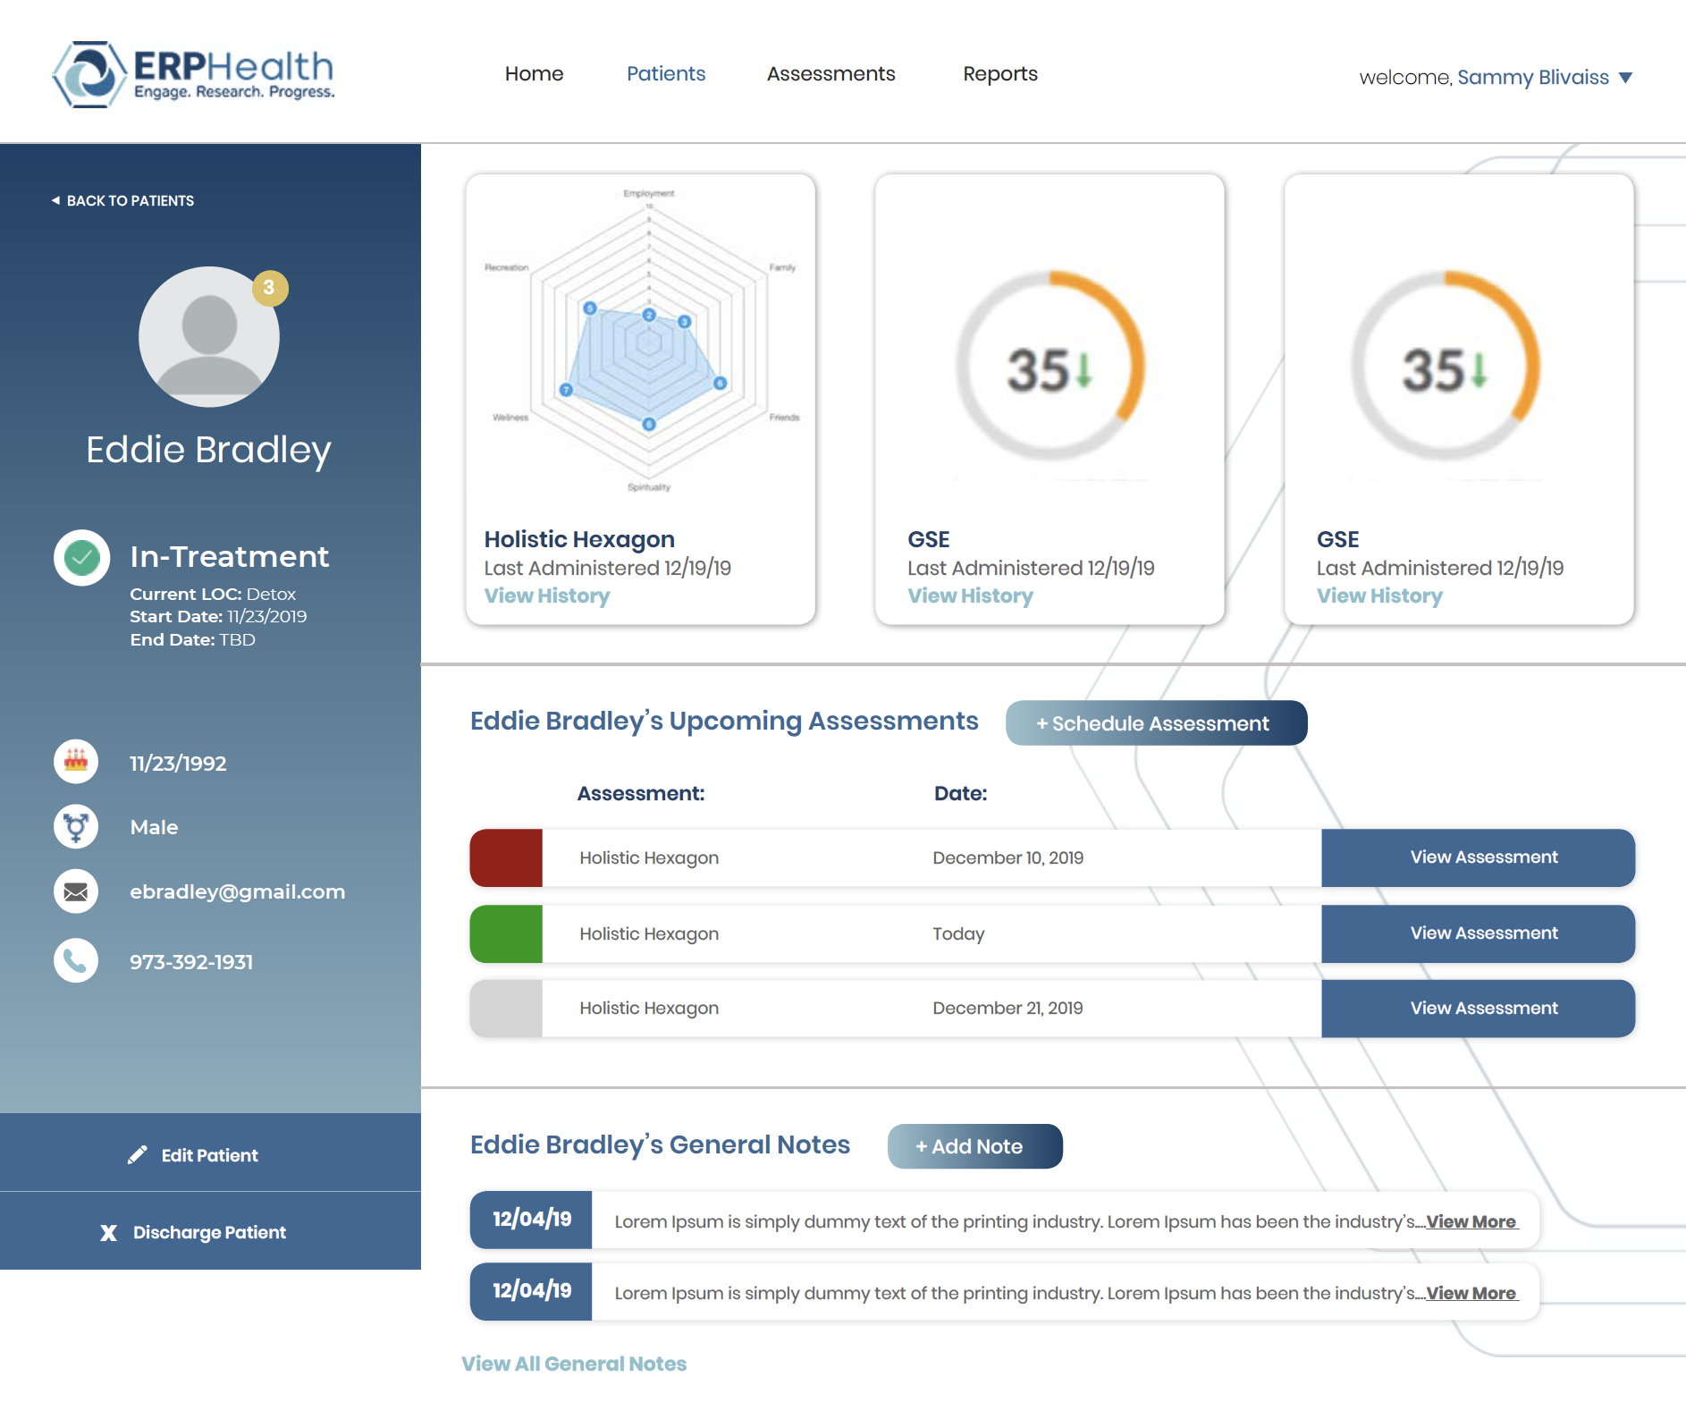Click the notification badge showing 3
This screenshot has width=1686, height=1402.
pyautogui.click(x=269, y=288)
